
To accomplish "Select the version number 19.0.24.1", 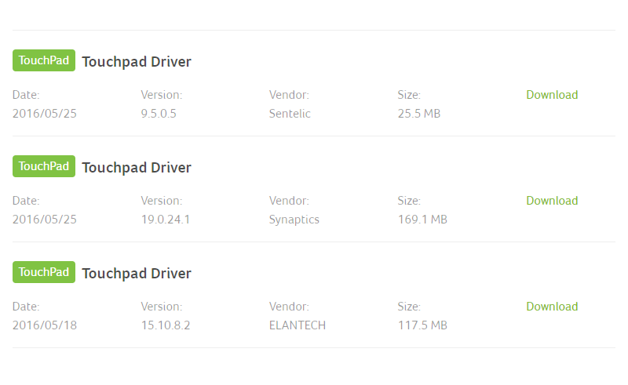I will pyautogui.click(x=166, y=220).
